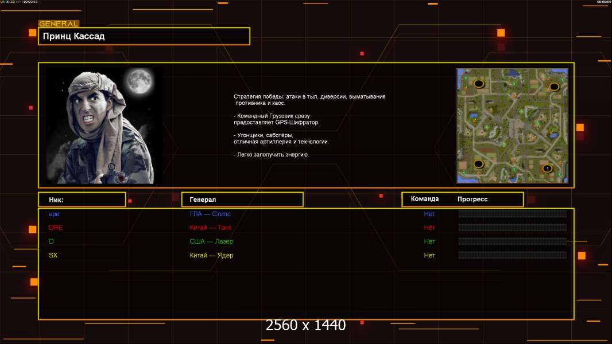Click the GENERAL label tag

59,24
